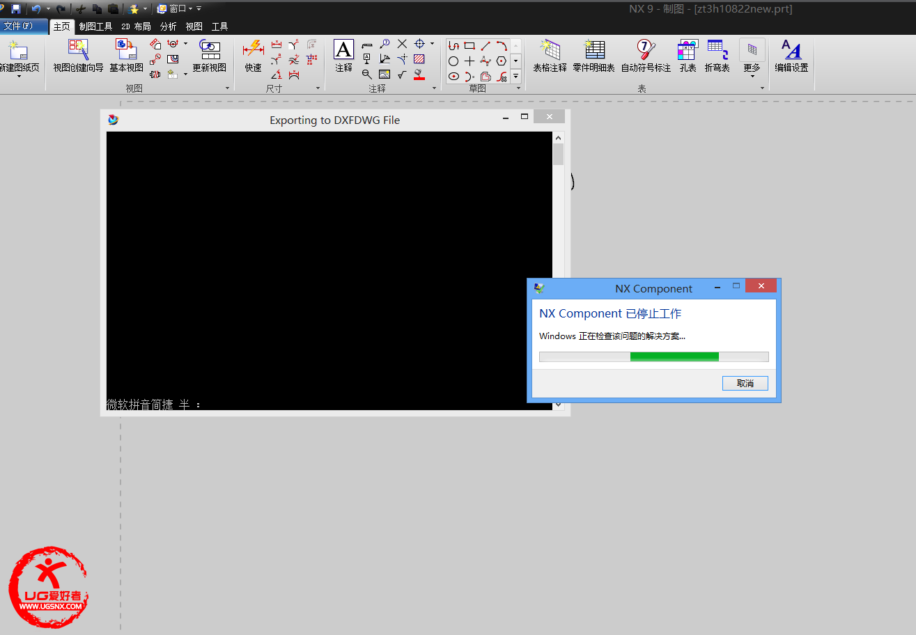Switch to the 工具 ribbon tab

pyautogui.click(x=219, y=26)
